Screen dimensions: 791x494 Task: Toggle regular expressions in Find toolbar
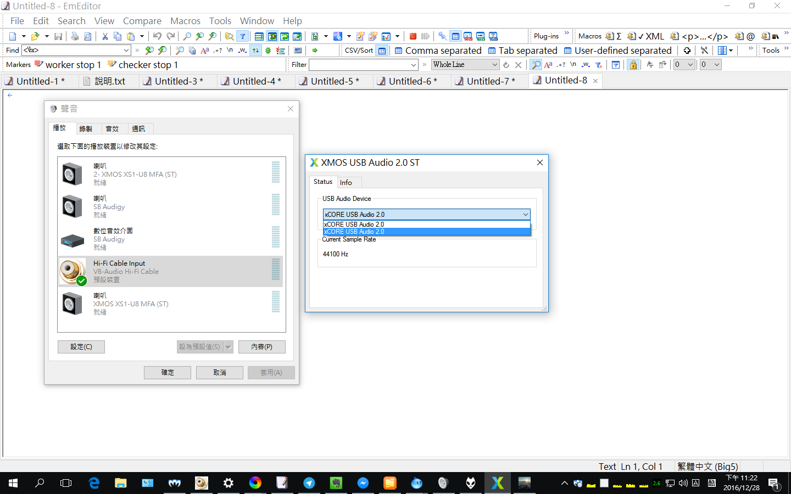coord(218,50)
